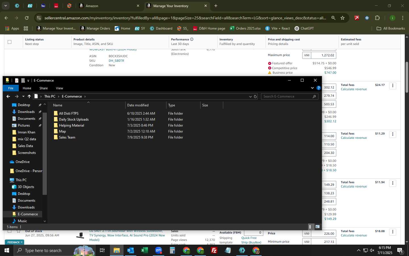
Task: Click Calculate revenue under $24.17 fees
Action: coord(354,89)
